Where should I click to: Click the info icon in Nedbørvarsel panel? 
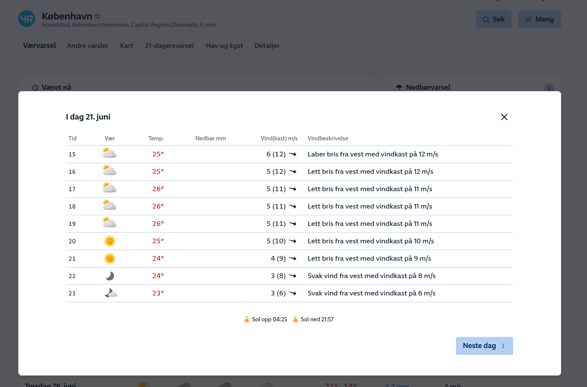(x=549, y=88)
